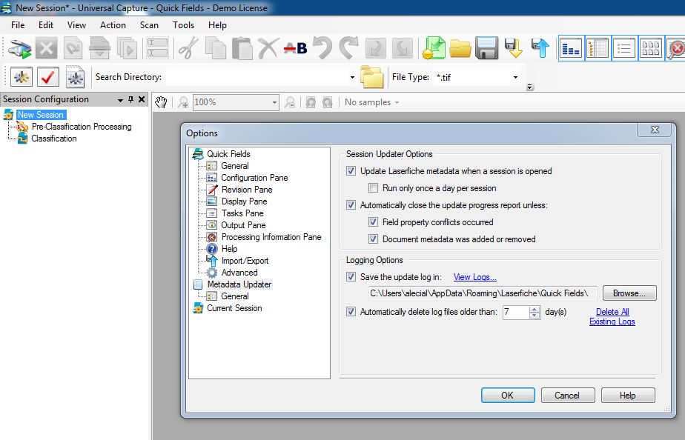Open the 100% zoom level dropdown
685x440 pixels.
click(274, 102)
